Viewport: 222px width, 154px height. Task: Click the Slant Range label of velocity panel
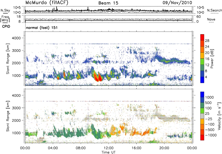tap(8, 116)
